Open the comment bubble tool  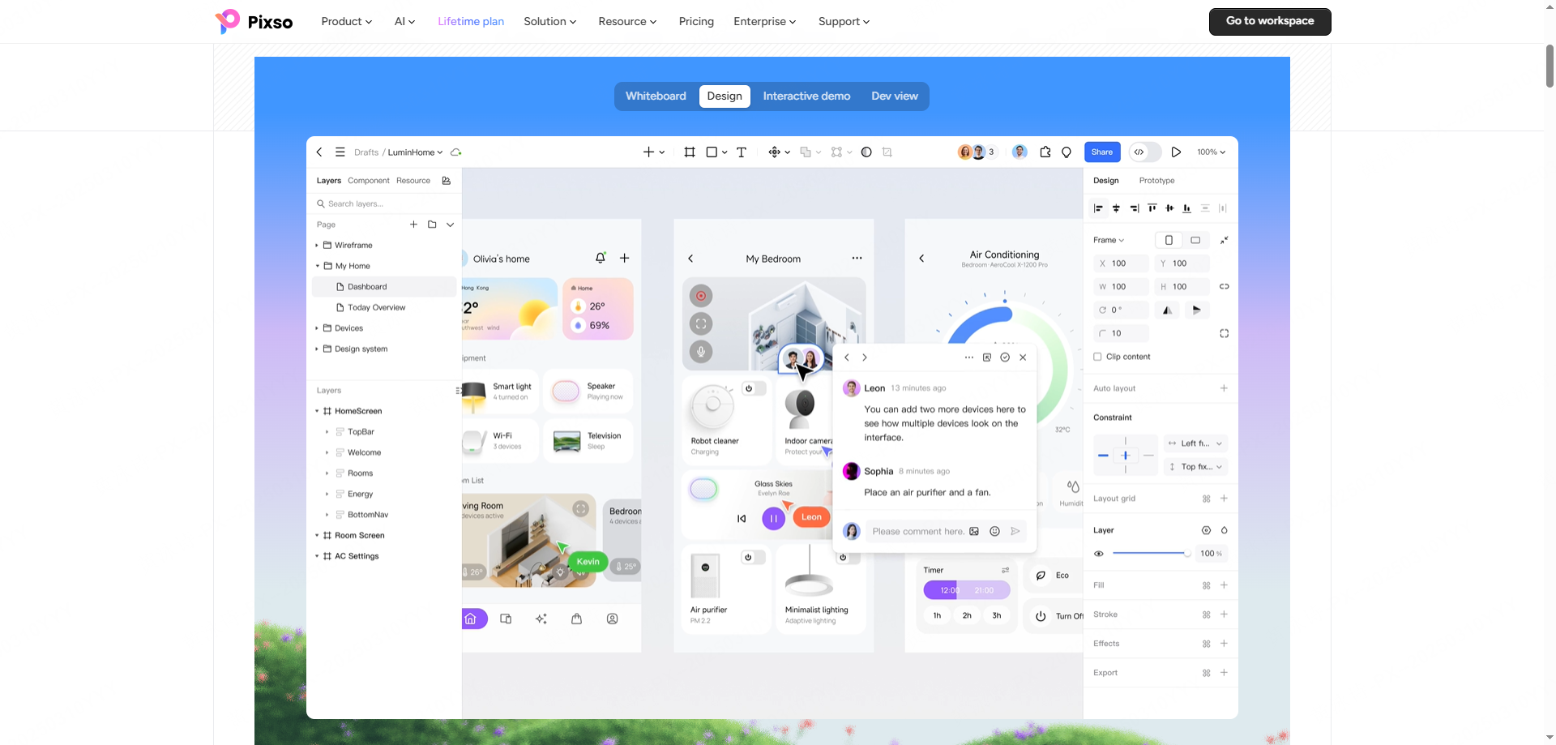tap(1067, 152)
